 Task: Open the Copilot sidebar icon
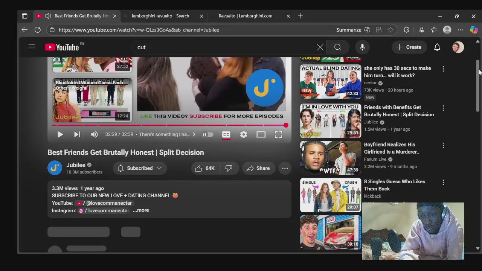click(x=474, y=30)
